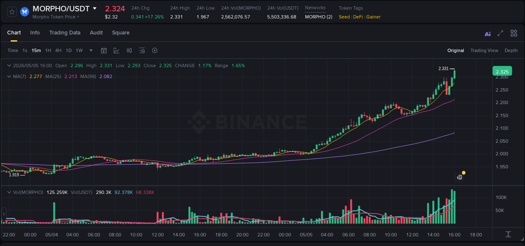Viewport: 525px width, 246px height.
Task: Collapse the MA indicator legend
Action: [x=9, y=76]
